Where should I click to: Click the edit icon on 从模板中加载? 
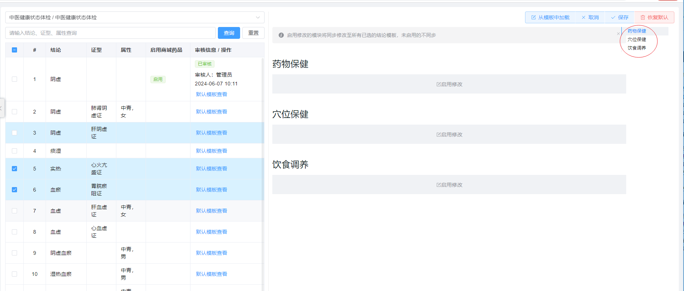534,17
